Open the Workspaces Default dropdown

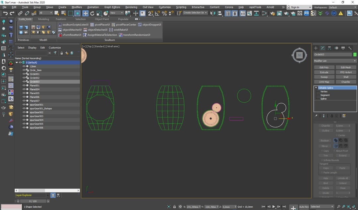coord(342,7)
